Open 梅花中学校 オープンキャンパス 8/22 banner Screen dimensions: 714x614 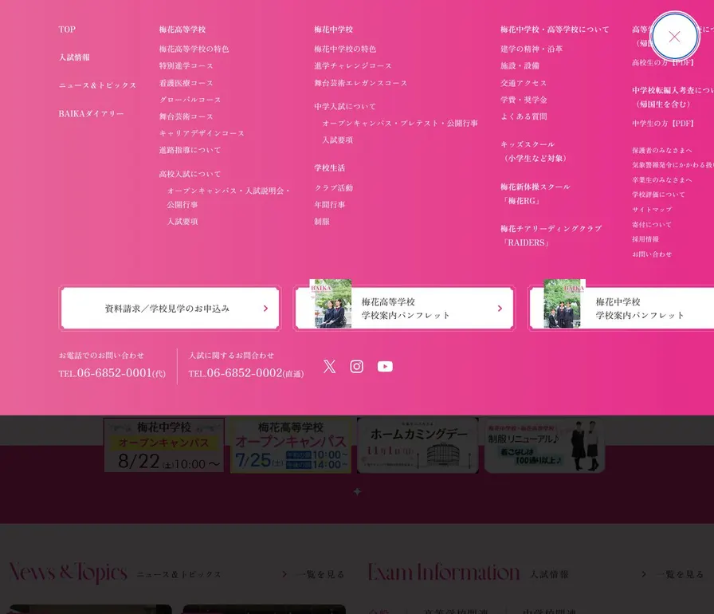coord(164,445)
